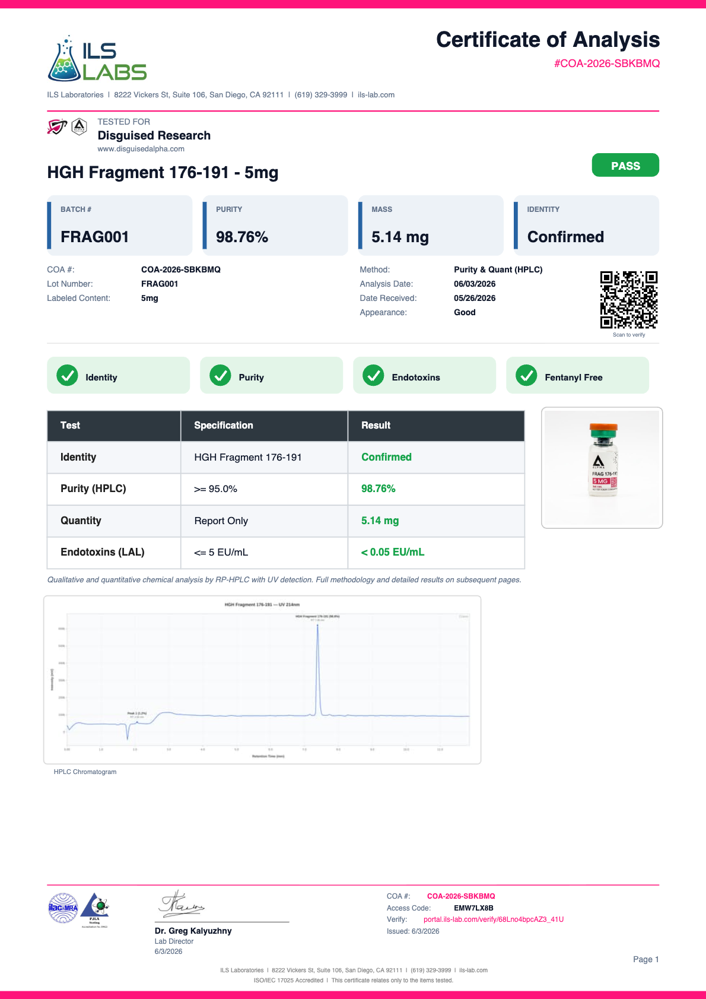Select the access code EMW7LX8B

[473, 908]
